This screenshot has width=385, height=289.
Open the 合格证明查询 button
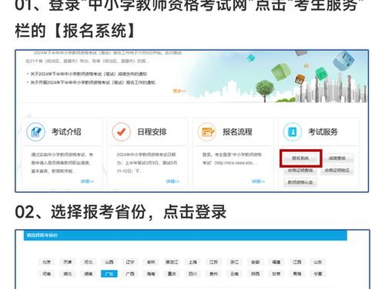point(300,171)
